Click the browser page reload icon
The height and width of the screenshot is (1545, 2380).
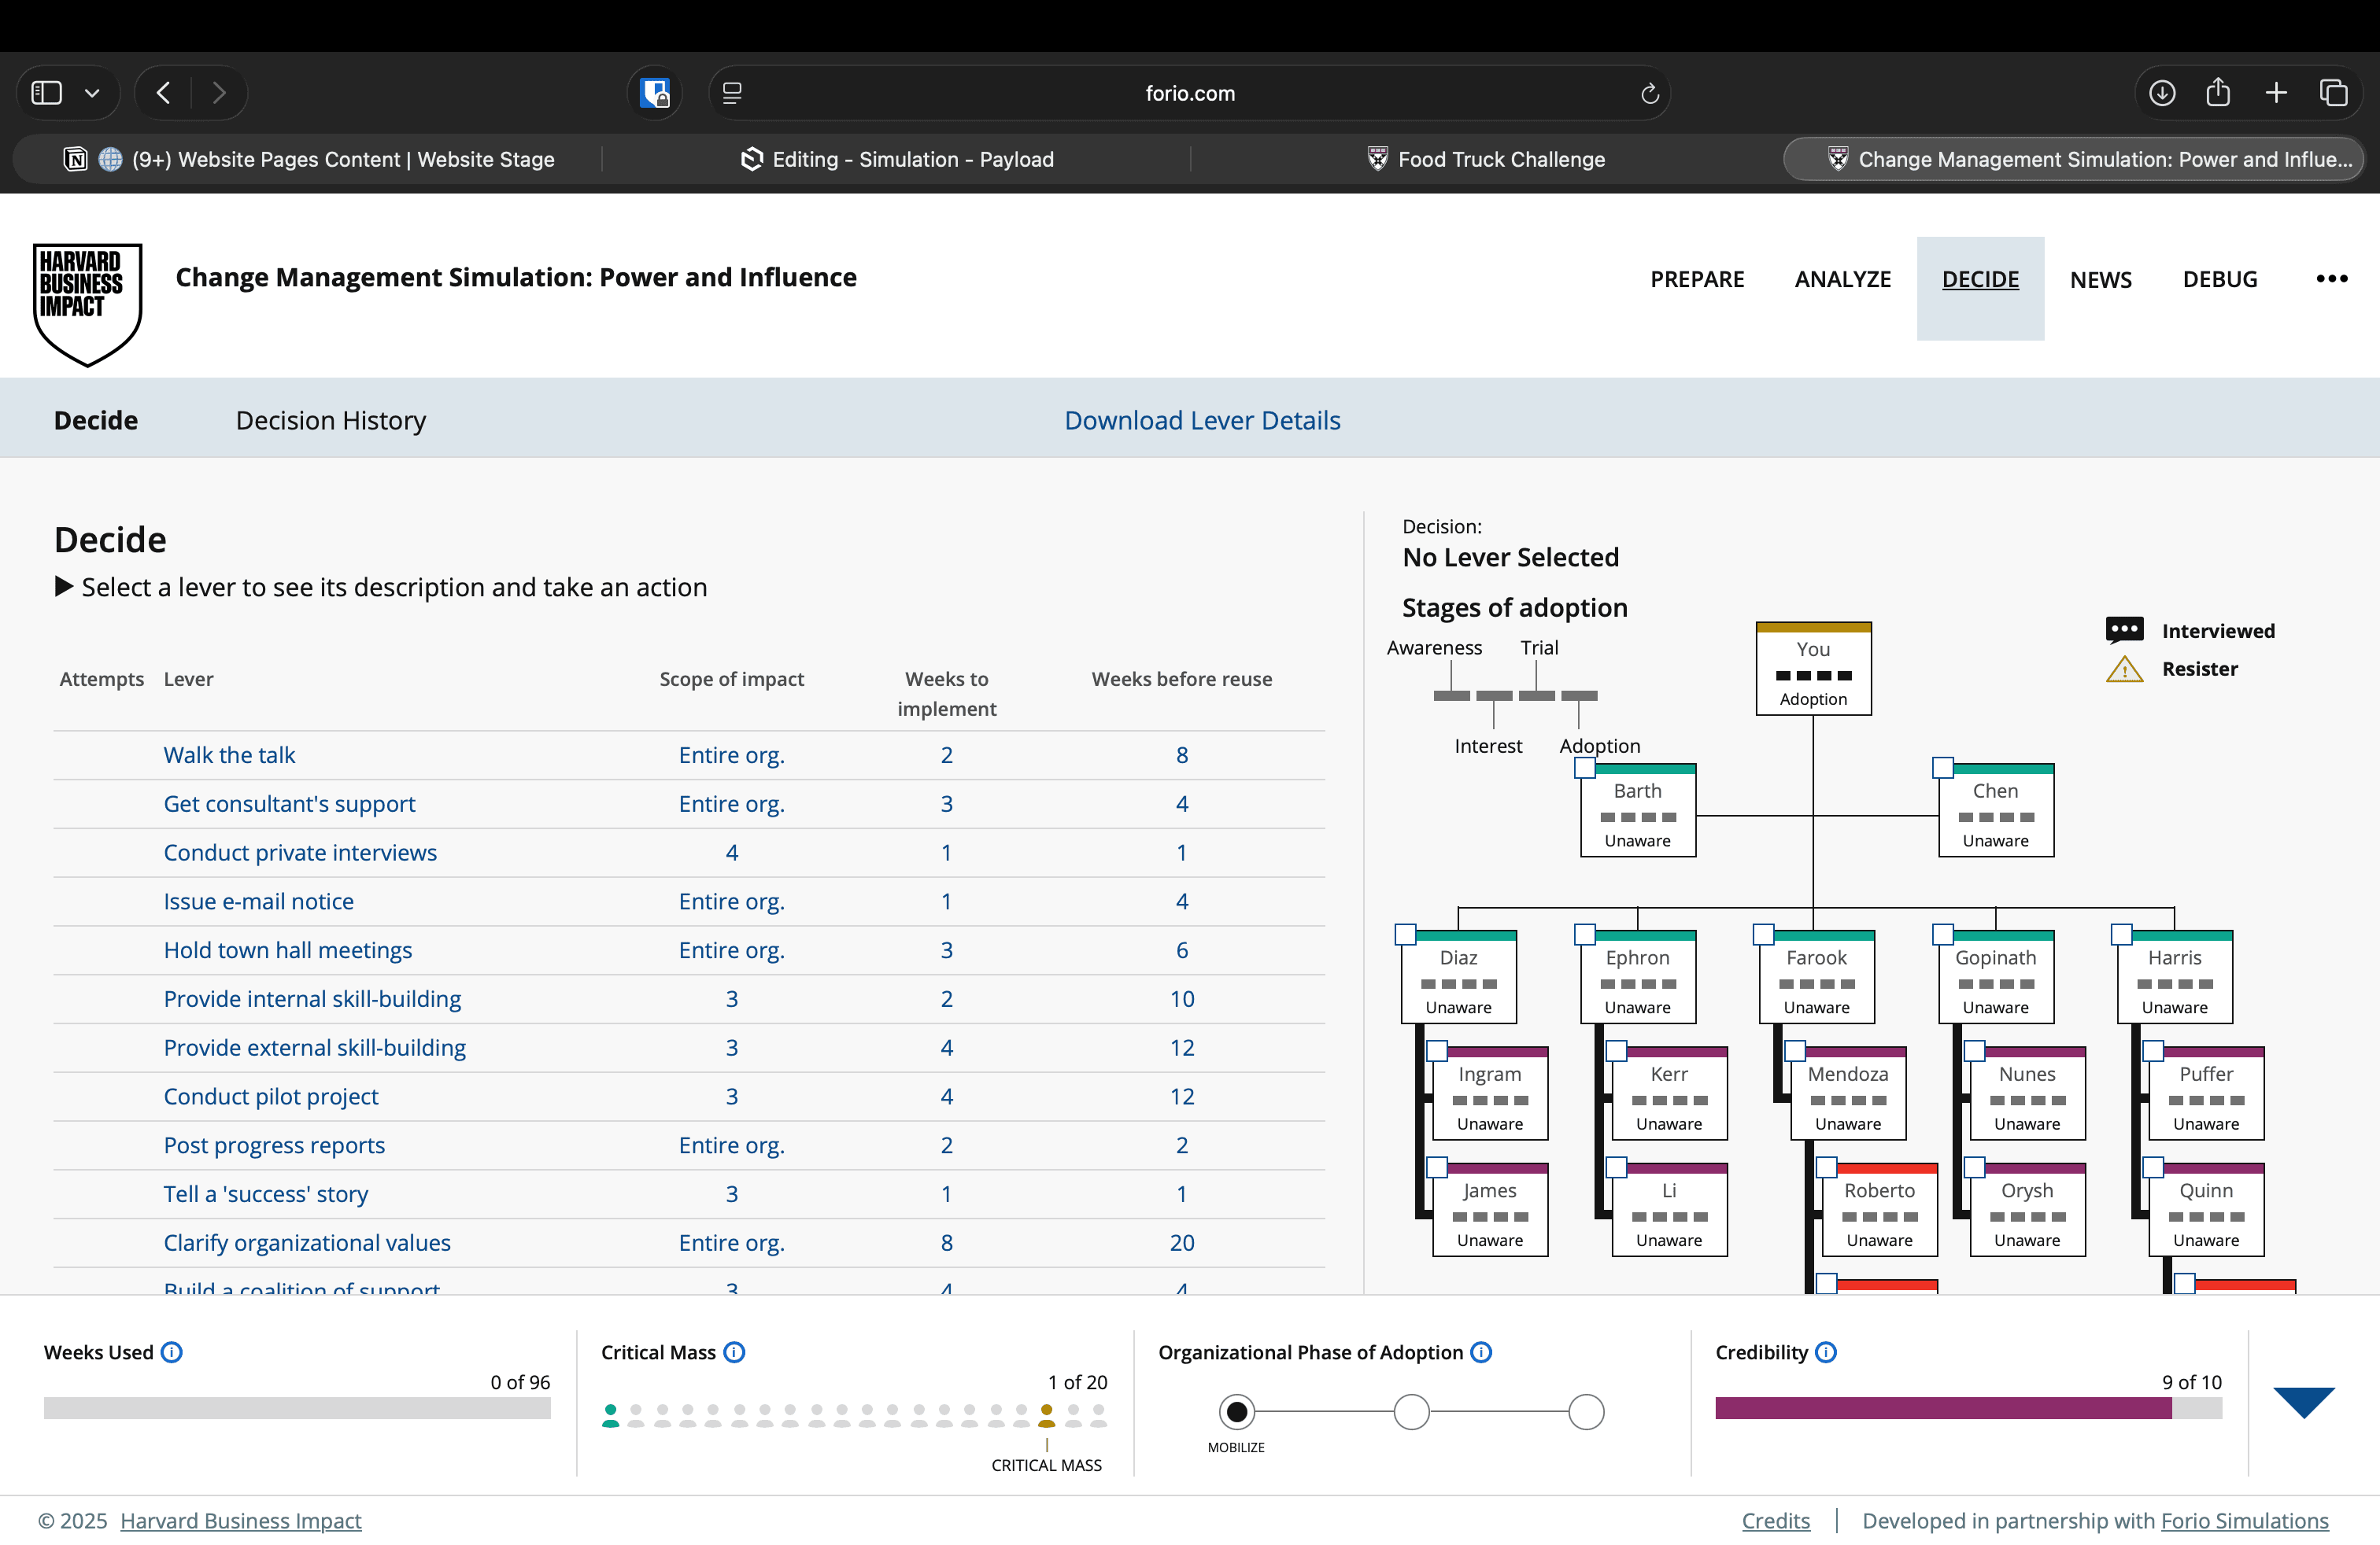click(x=1650, y=93)
